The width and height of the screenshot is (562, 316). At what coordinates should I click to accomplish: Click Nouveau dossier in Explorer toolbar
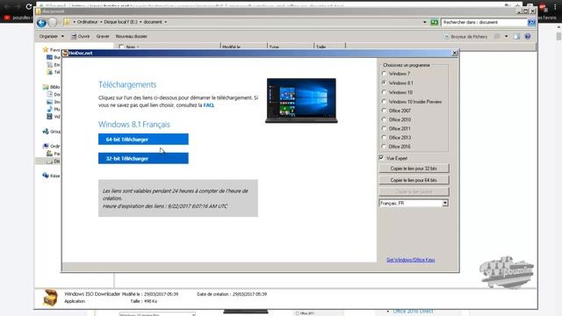[x=131, y=36]
